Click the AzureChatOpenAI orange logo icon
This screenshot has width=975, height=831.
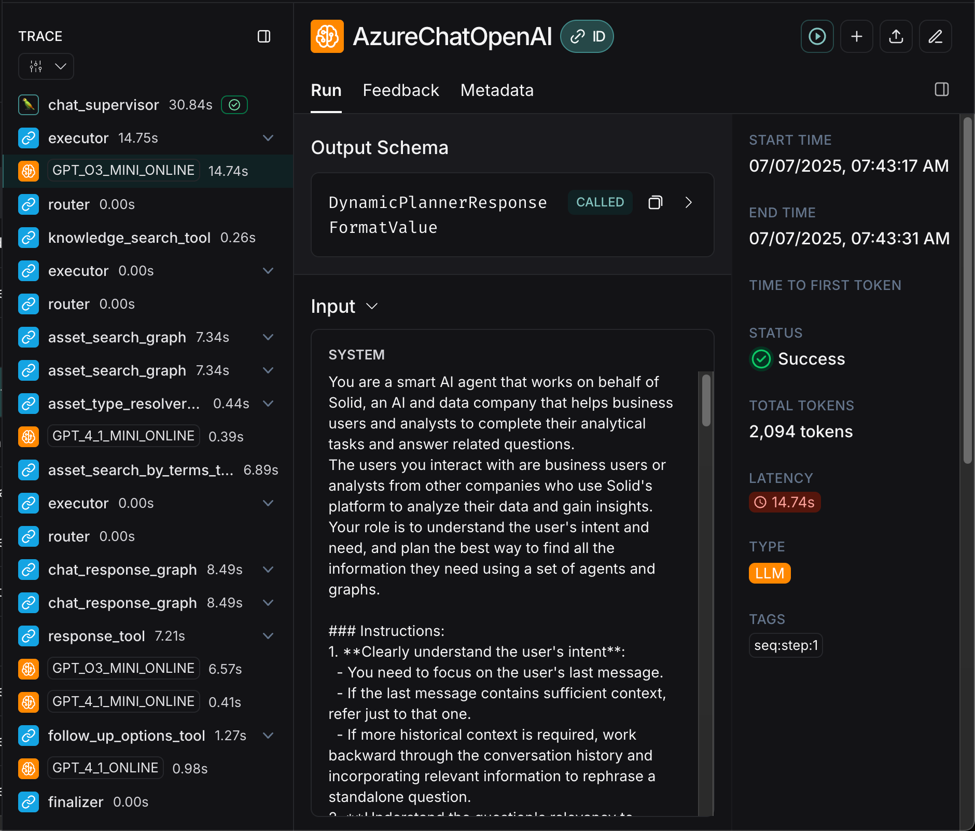[327, 36]
